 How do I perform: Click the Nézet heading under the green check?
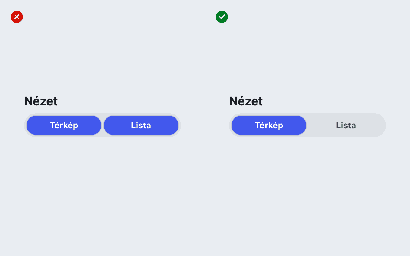(x=246, y=101)
